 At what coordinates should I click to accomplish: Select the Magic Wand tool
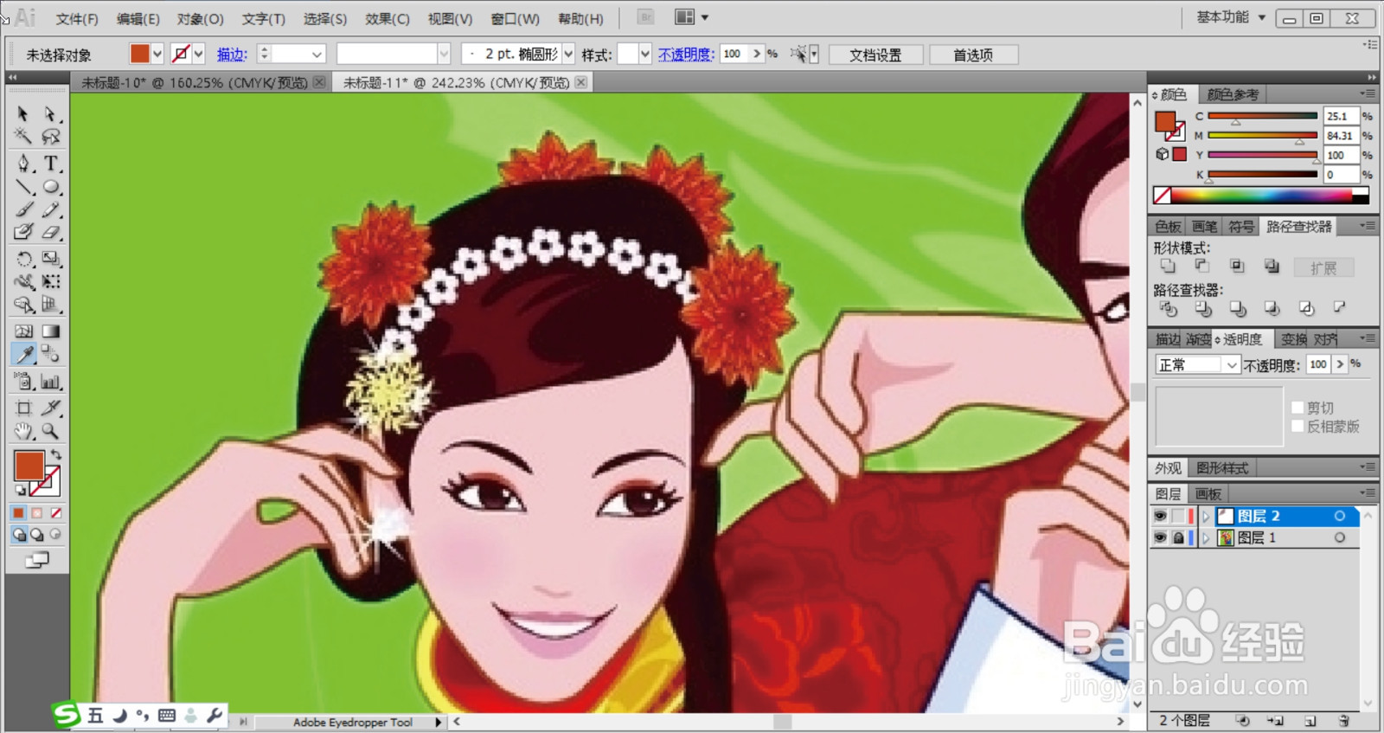click(x=23, y=136)
